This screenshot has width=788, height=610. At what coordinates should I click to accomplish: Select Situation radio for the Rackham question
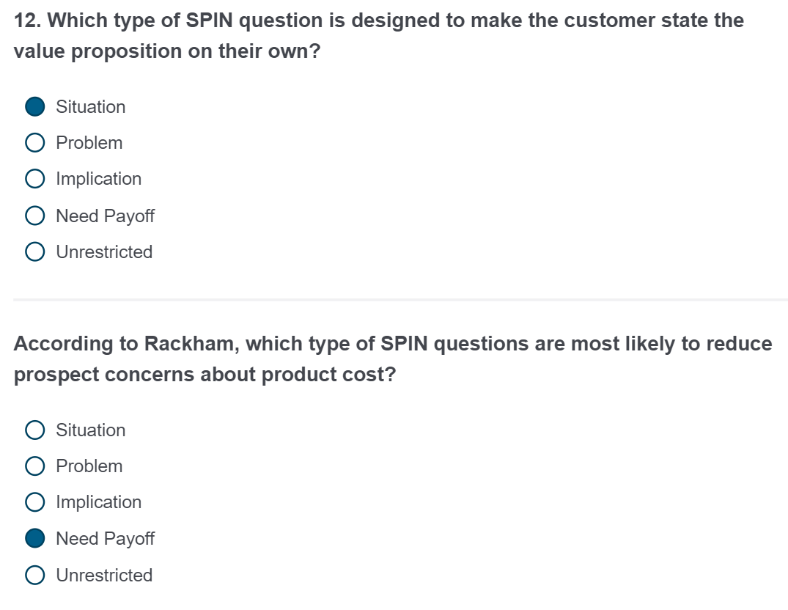(x=34, y=430)
